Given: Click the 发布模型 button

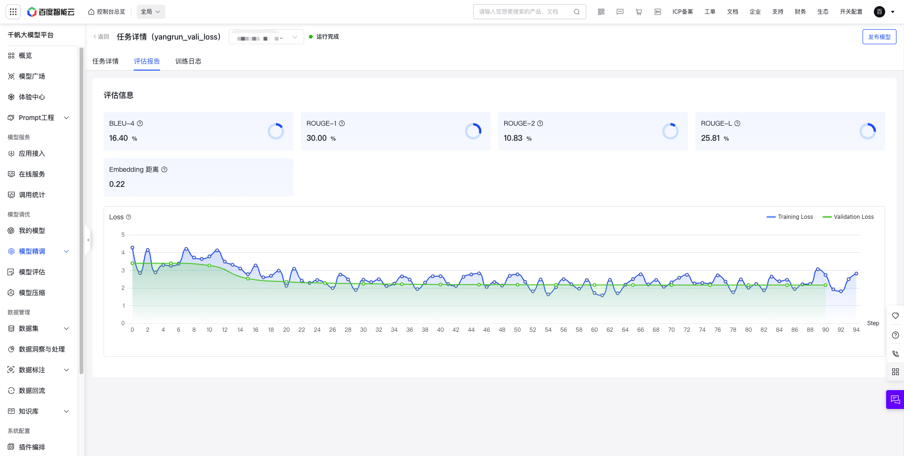Looking at the screenshot, I should point(879,37).
